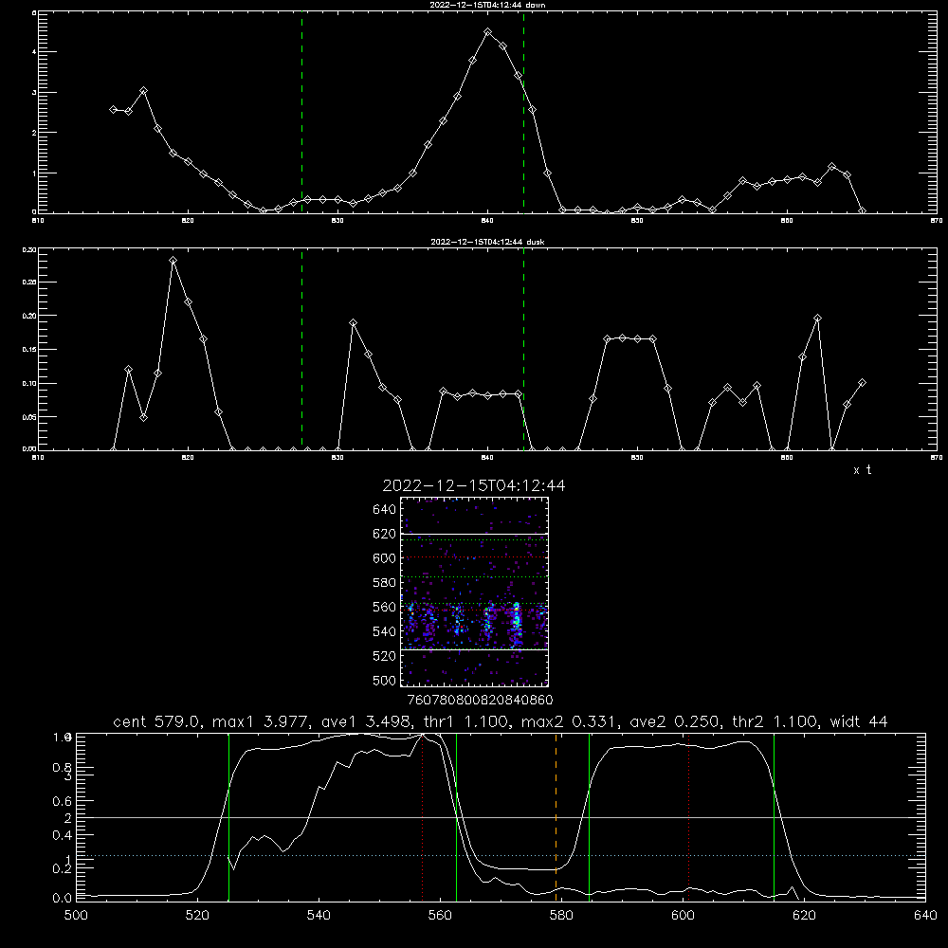The height and width of the screenshot is (948, 948).
Task: Click dusk plot y-axis label '0.25'
Action: coord(29,282)
